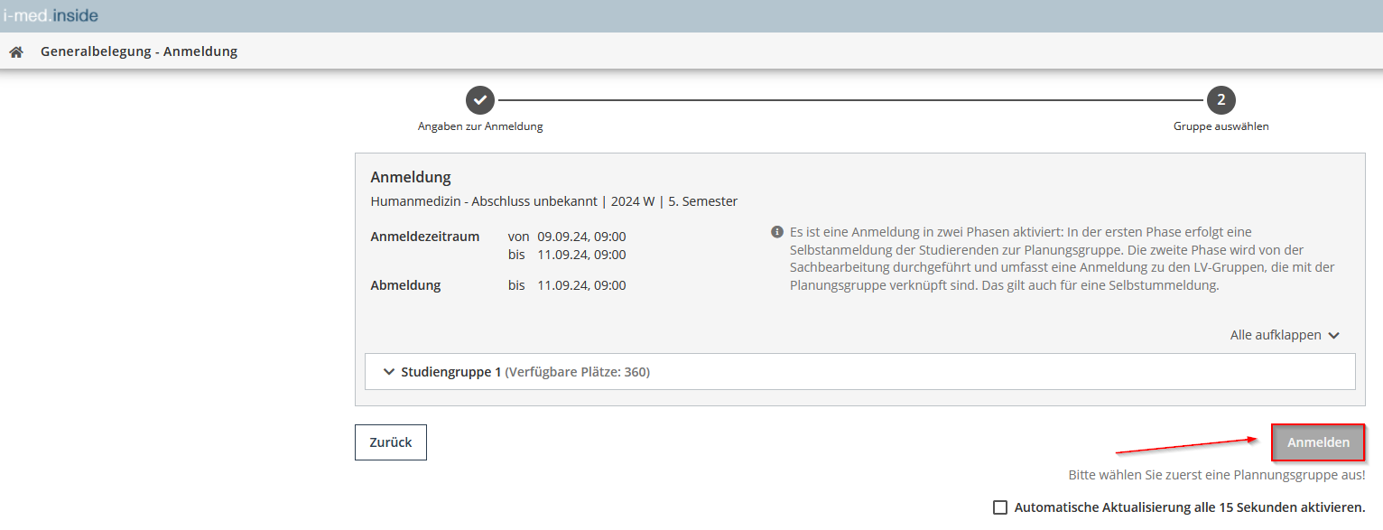Click the i-med.inside logo
The image size is (1383, 530).
51,15
